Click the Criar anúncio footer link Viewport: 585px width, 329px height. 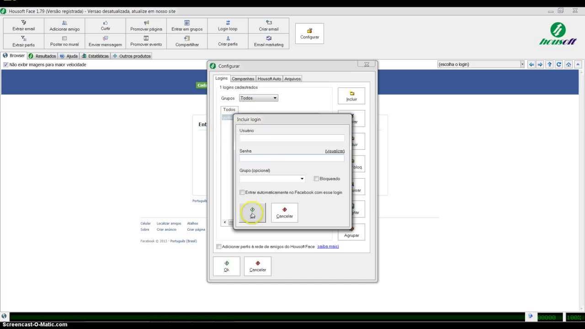pyautogui.click(x=166, y=230)
